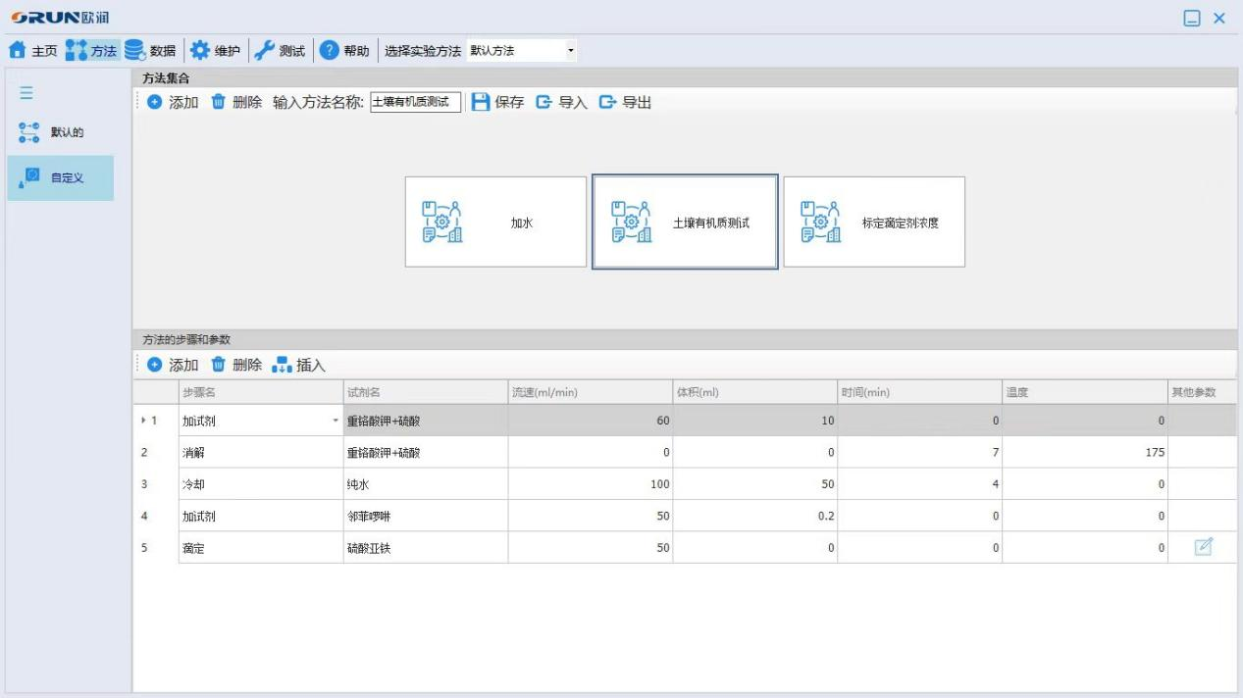This screenshot has height=698, width=1243.
Task: Click the 保存 save button
Action: coord(497,102)
